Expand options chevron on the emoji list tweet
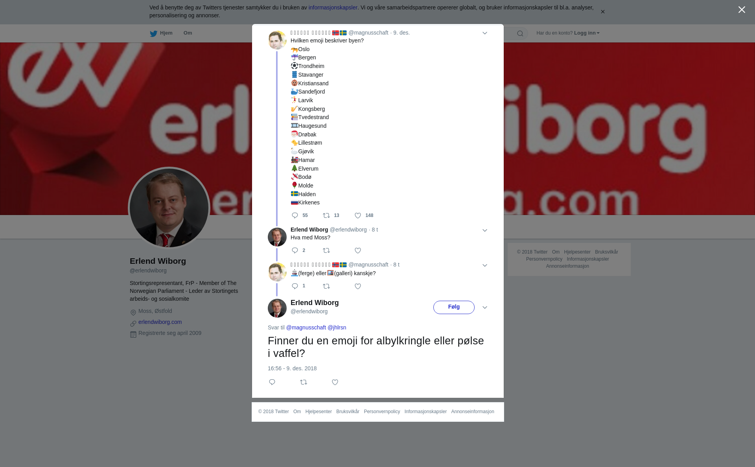This screenshot has width=755, height=467. pyautogui.click(x=485, y=33)
